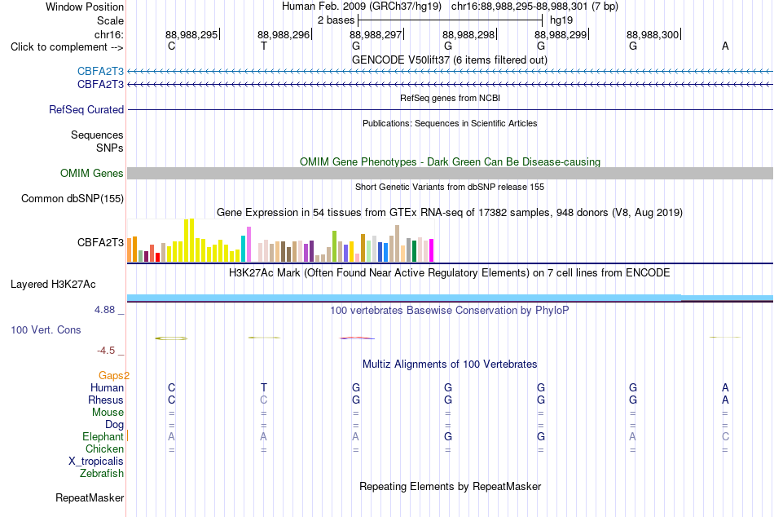The width and height of the screenshot is (774, 517).
Task: Click the 'chr16:' ruler label
Action: 108,34
